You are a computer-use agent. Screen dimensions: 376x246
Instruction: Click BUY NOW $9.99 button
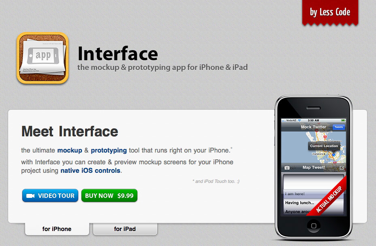109,195
